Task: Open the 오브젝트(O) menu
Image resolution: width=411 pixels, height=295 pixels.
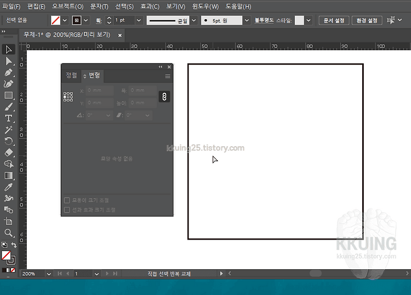Action: 67,6
